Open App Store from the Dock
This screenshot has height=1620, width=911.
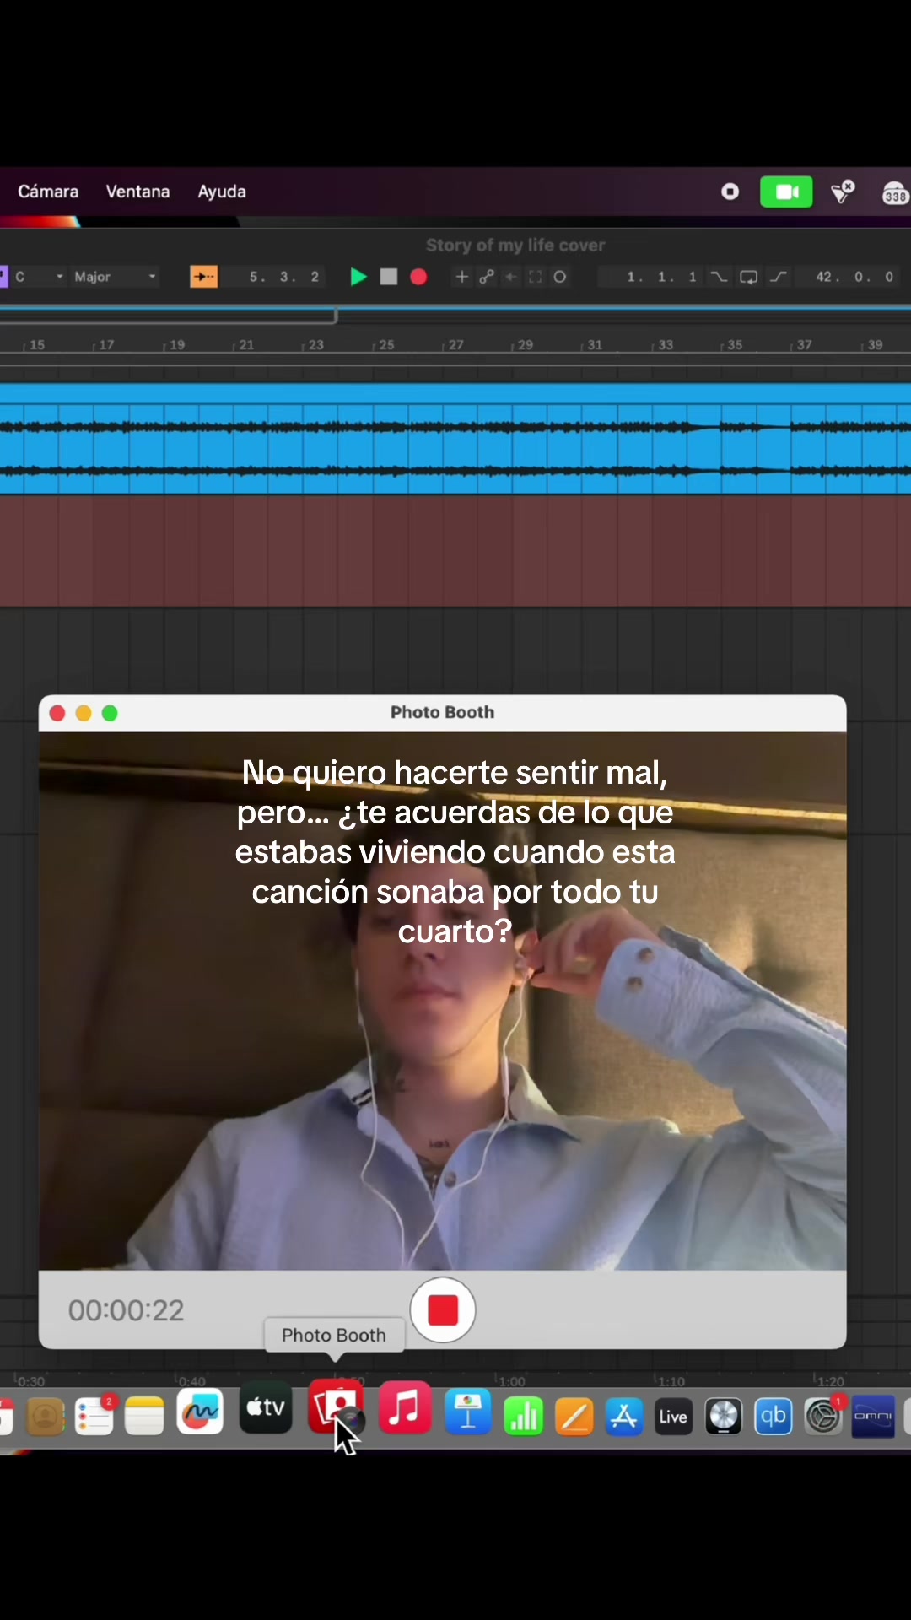tap(624, 1417)
